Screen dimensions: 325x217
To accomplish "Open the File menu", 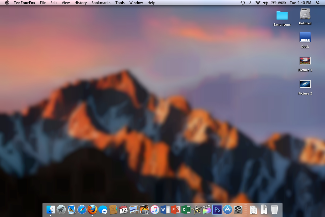I will [43, 3].
